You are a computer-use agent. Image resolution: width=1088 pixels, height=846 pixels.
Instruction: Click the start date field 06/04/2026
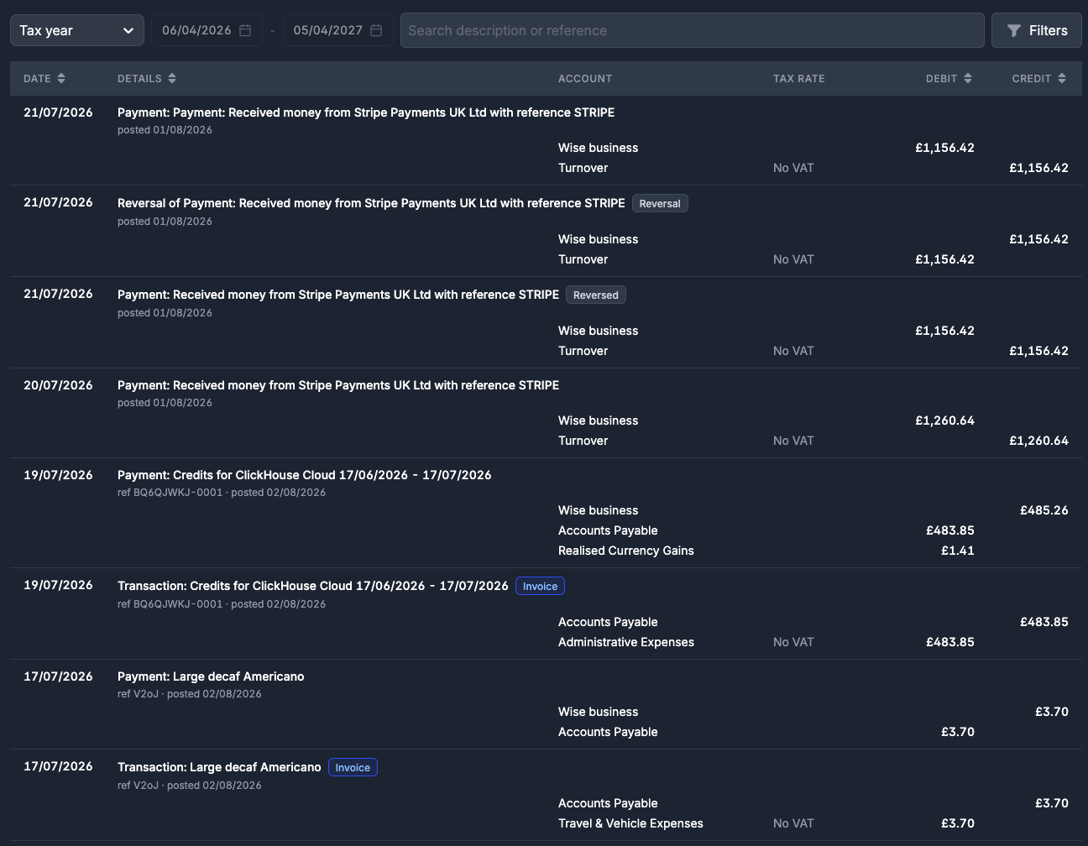coord(207,30)
